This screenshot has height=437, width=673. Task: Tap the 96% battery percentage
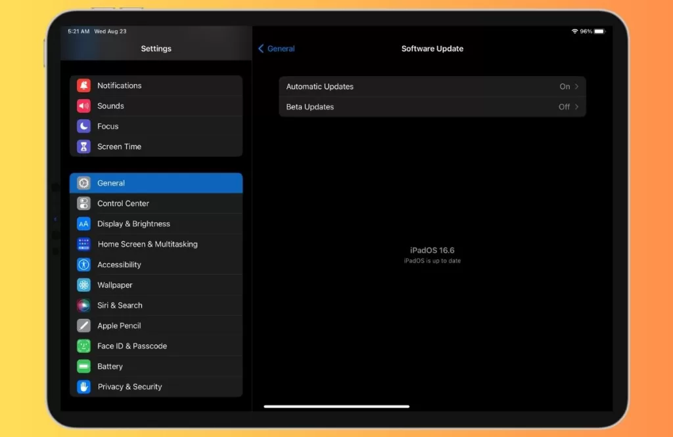(x=586, y=31)
